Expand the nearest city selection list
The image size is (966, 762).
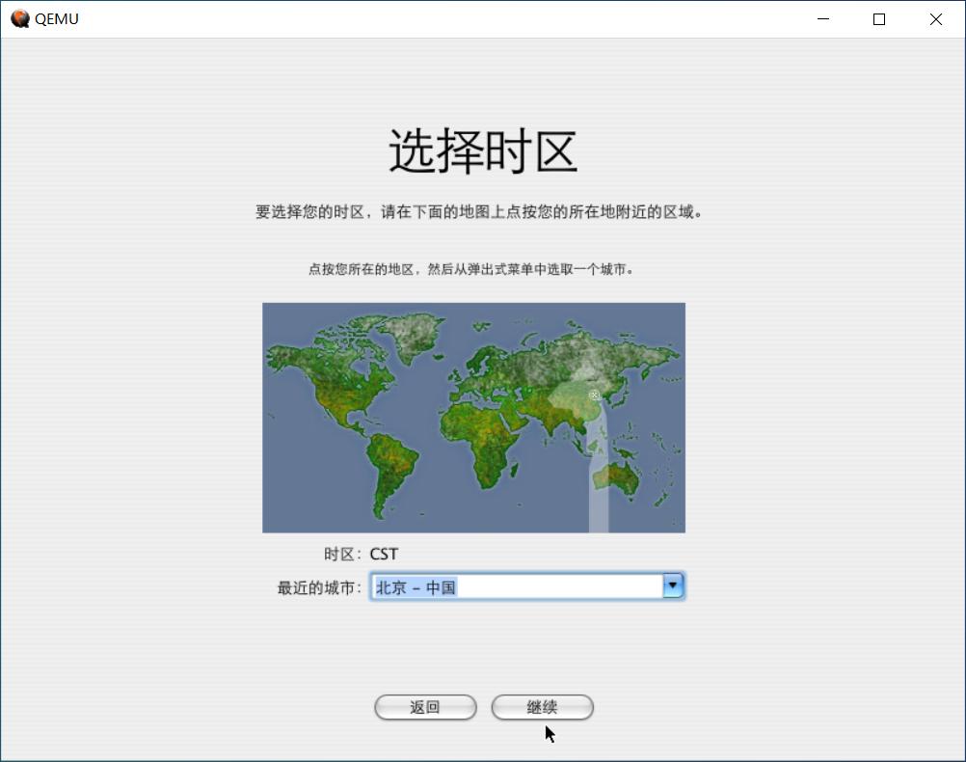[674, 585]
